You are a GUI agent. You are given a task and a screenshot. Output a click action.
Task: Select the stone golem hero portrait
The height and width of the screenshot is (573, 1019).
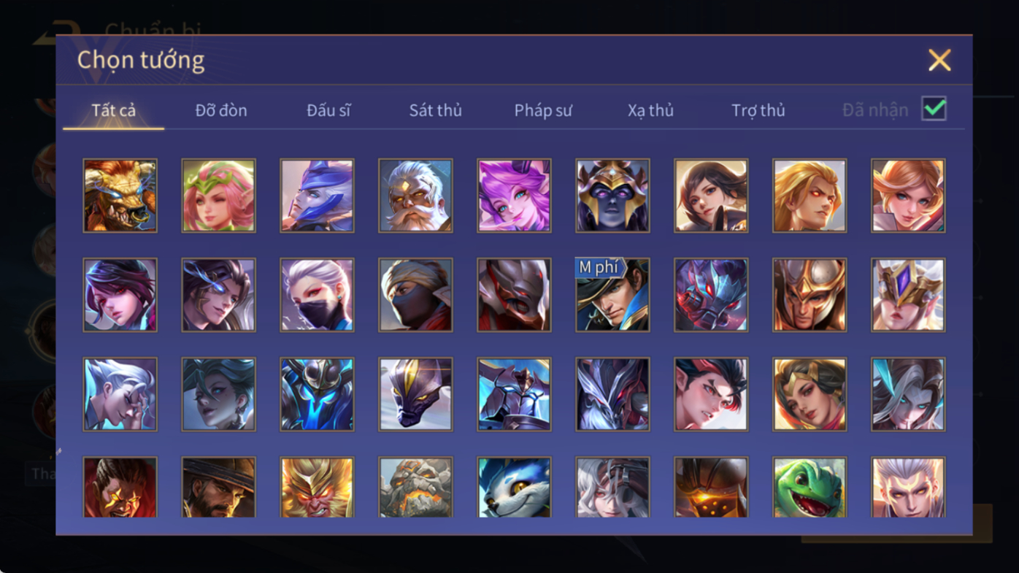[415, 488]
